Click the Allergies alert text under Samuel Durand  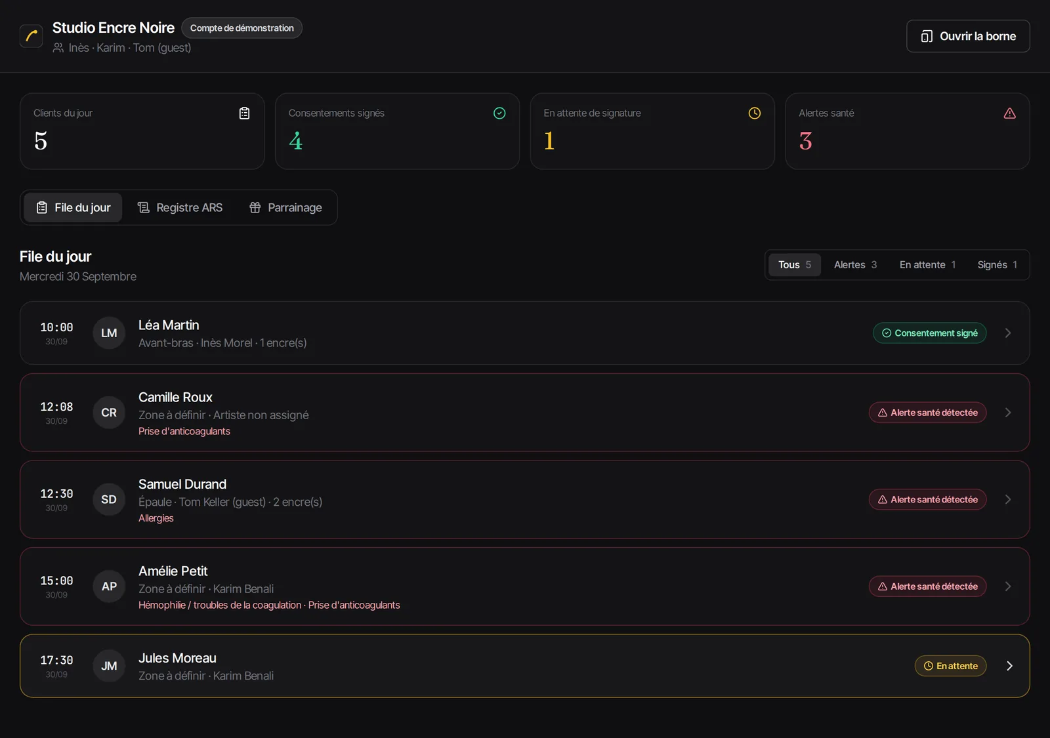tap(156, 518)
